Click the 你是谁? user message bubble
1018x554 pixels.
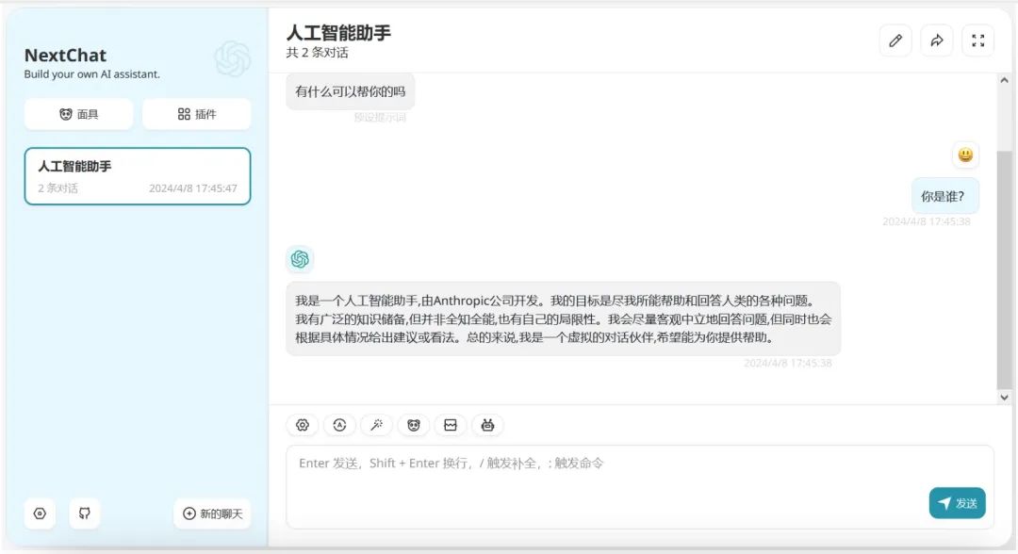945,196
